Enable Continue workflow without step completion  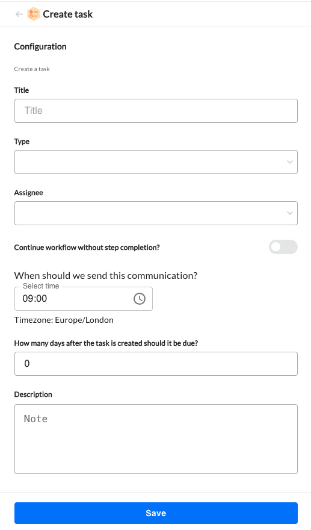pyautogui.click(x=283, y=247)
